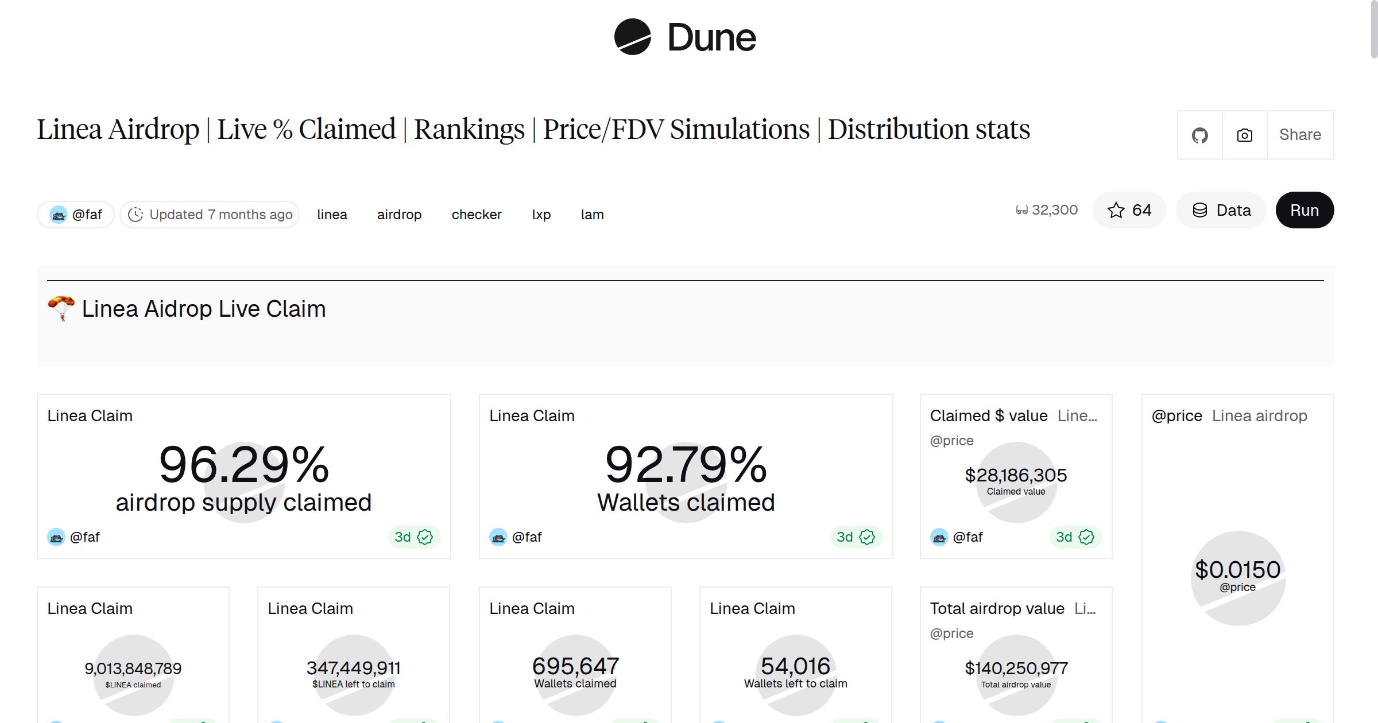Open the GitHub icon near Share
Screen dimensions: 1378x723
click(1199, 134)
